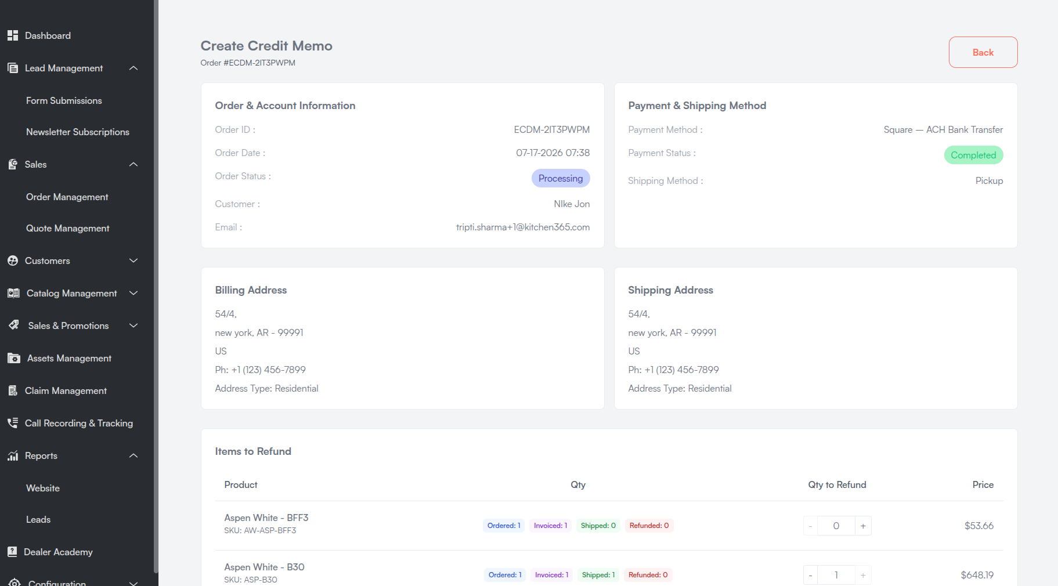The height and width of the screenshot is (586, 1058).
Task: Click the Sales sidebar icon
Action: (13, 164)
